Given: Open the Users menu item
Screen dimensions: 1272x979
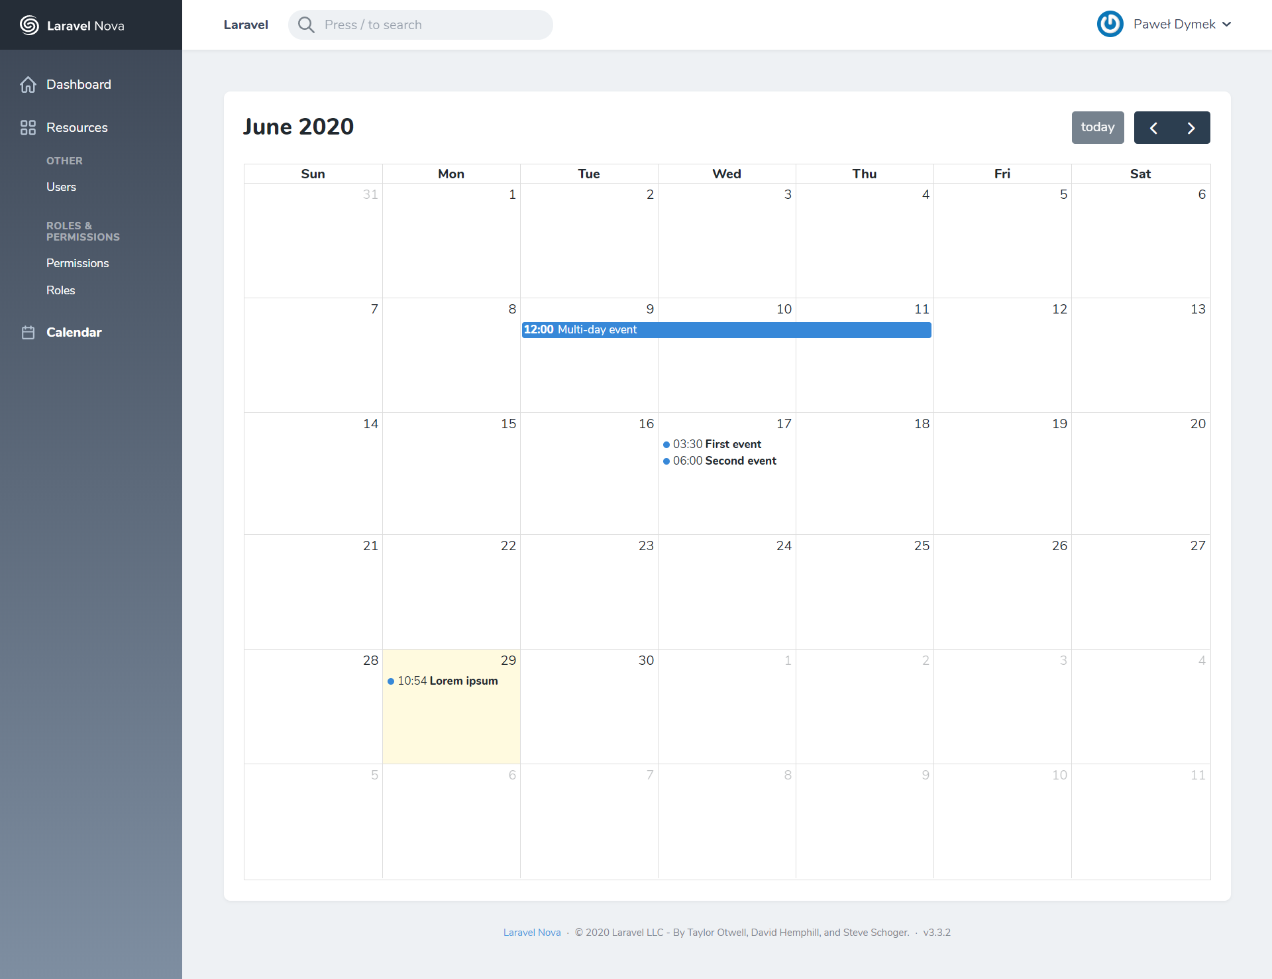Looking at the screenshot, I should 61,187.
